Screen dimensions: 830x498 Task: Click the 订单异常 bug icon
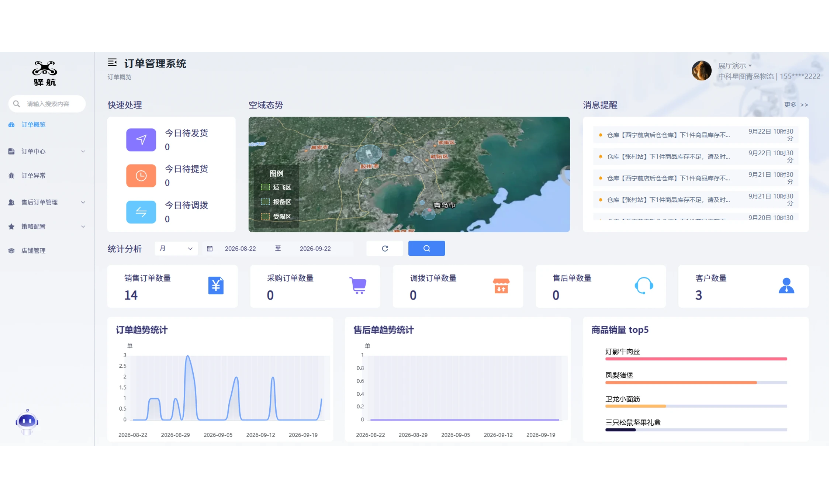point(11,176)
